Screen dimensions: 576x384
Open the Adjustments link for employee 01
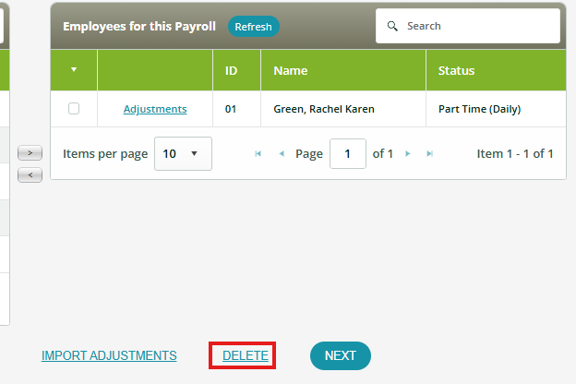(155, 109)
